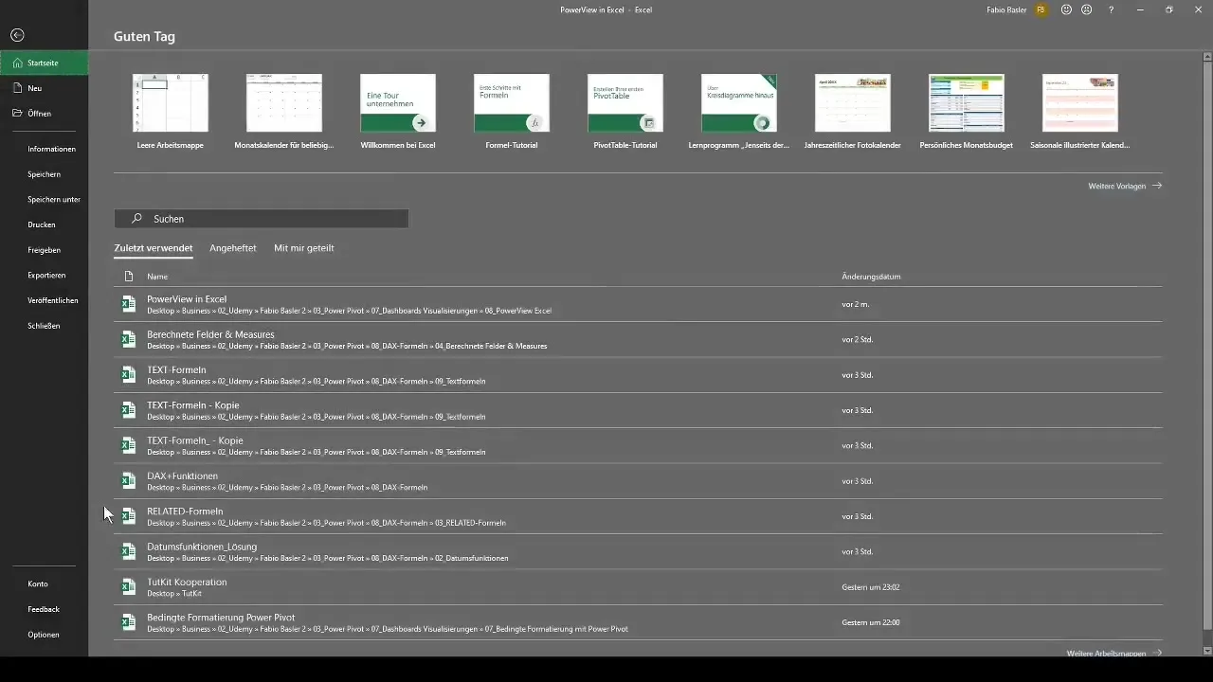Open Optionen in the sidebar
The width and height of the screenshot is (1213, 682).
click(44, 635)
